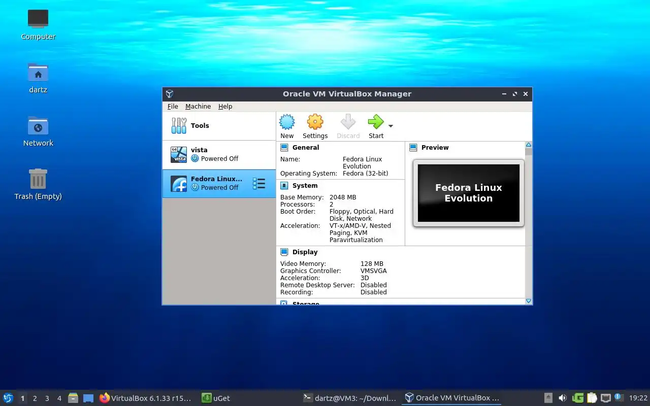Switch to the dartz@VM3 terminal taskbar window

tap(349, 398)
